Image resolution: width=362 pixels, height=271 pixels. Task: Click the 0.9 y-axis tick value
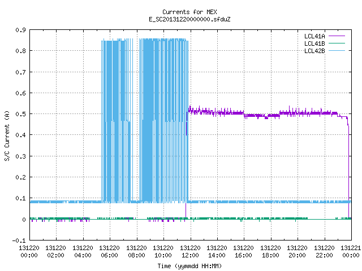[x=20, y=30]
